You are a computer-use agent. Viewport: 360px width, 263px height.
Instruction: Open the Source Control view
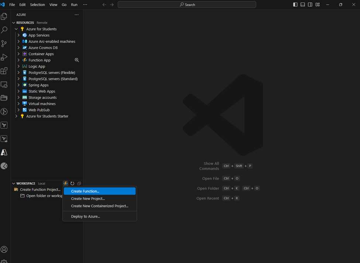point(4,43)
